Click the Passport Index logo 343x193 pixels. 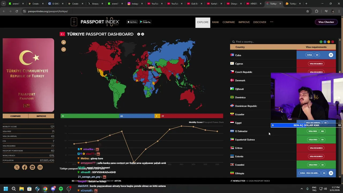click(x=95, y=22)
